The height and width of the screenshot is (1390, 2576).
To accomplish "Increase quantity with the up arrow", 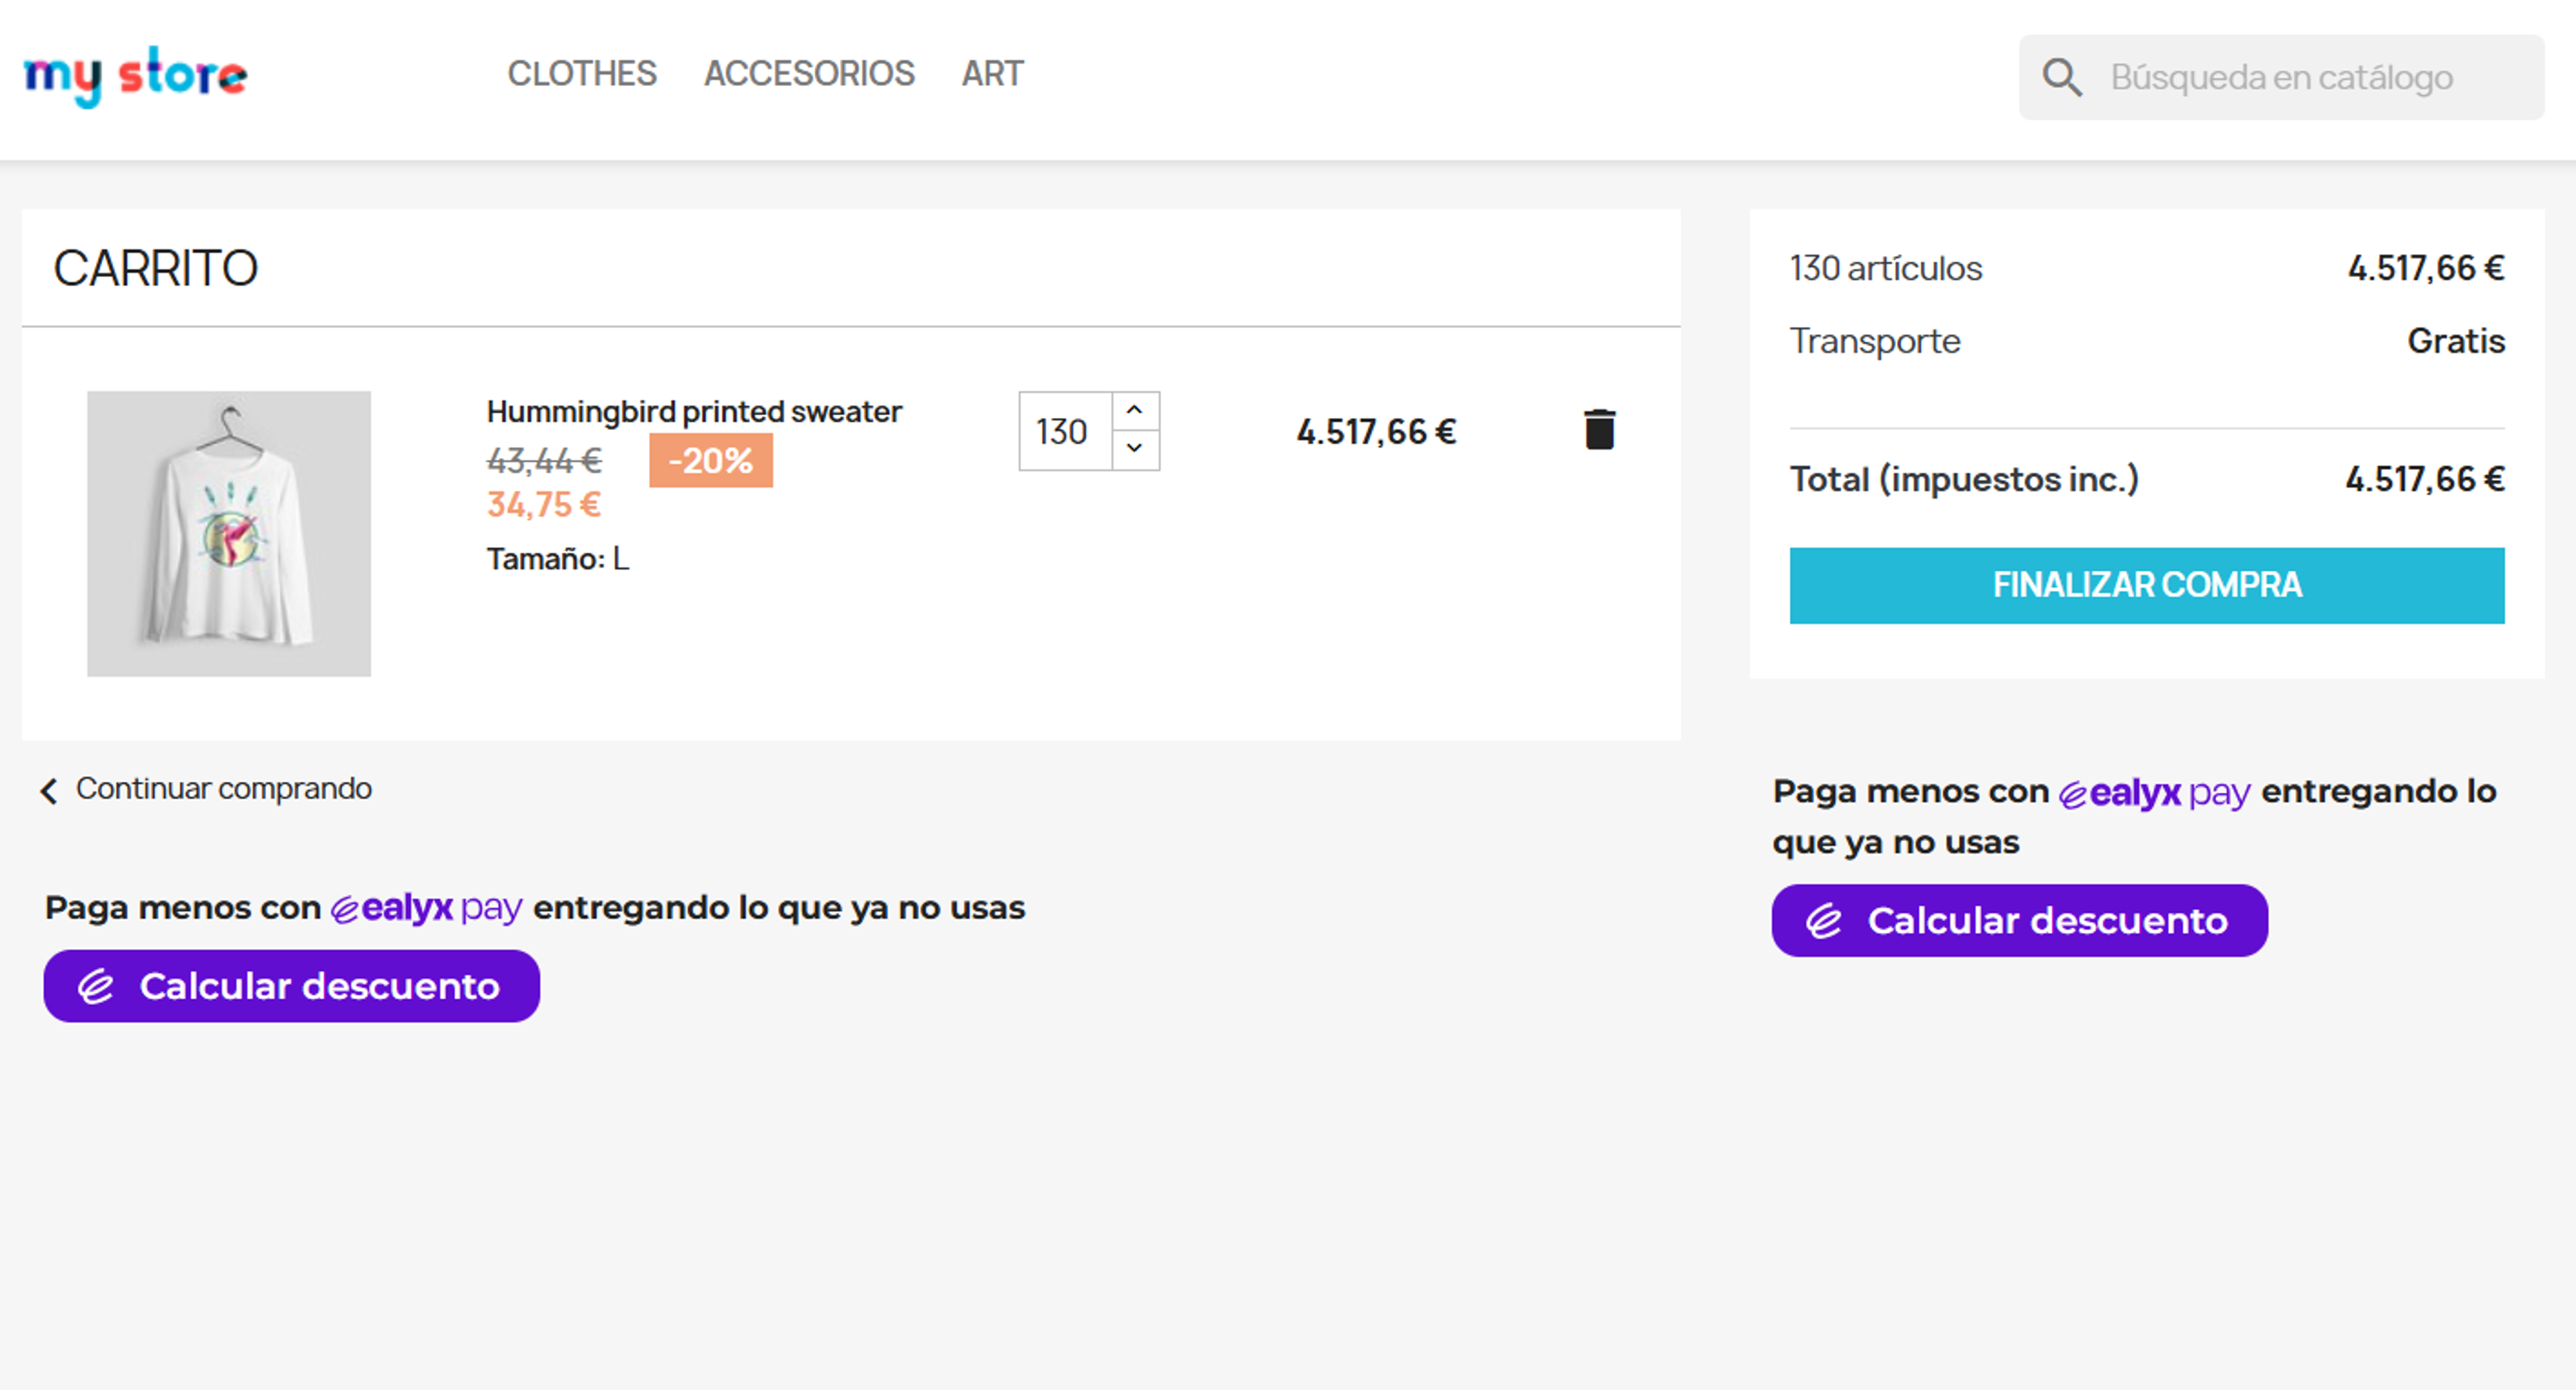I will pos(1134,410).
